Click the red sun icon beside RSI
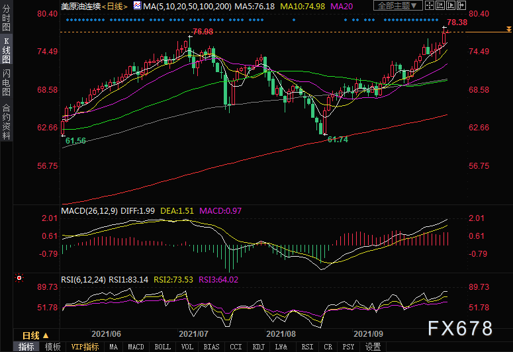This screenshot has height=352, width=513. click(19, 278)
